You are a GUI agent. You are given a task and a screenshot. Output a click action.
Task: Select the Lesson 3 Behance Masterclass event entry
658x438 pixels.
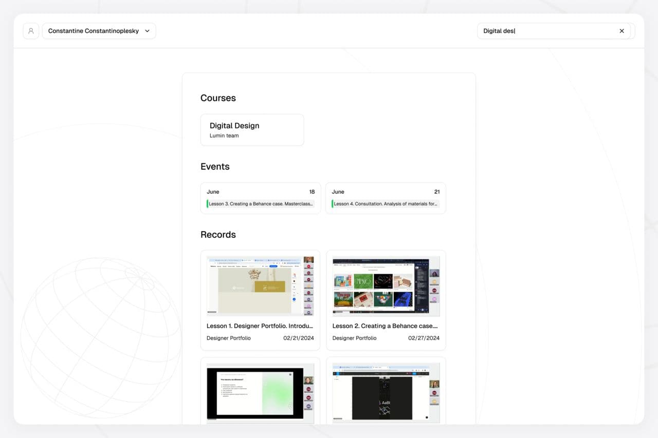coord(261,204)
